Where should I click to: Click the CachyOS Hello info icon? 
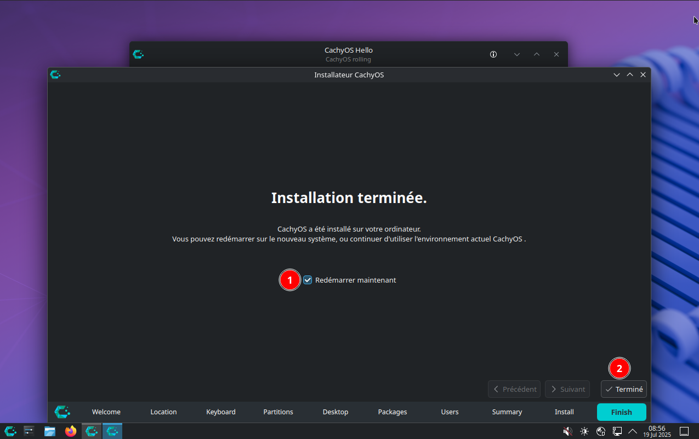[493, 54]
